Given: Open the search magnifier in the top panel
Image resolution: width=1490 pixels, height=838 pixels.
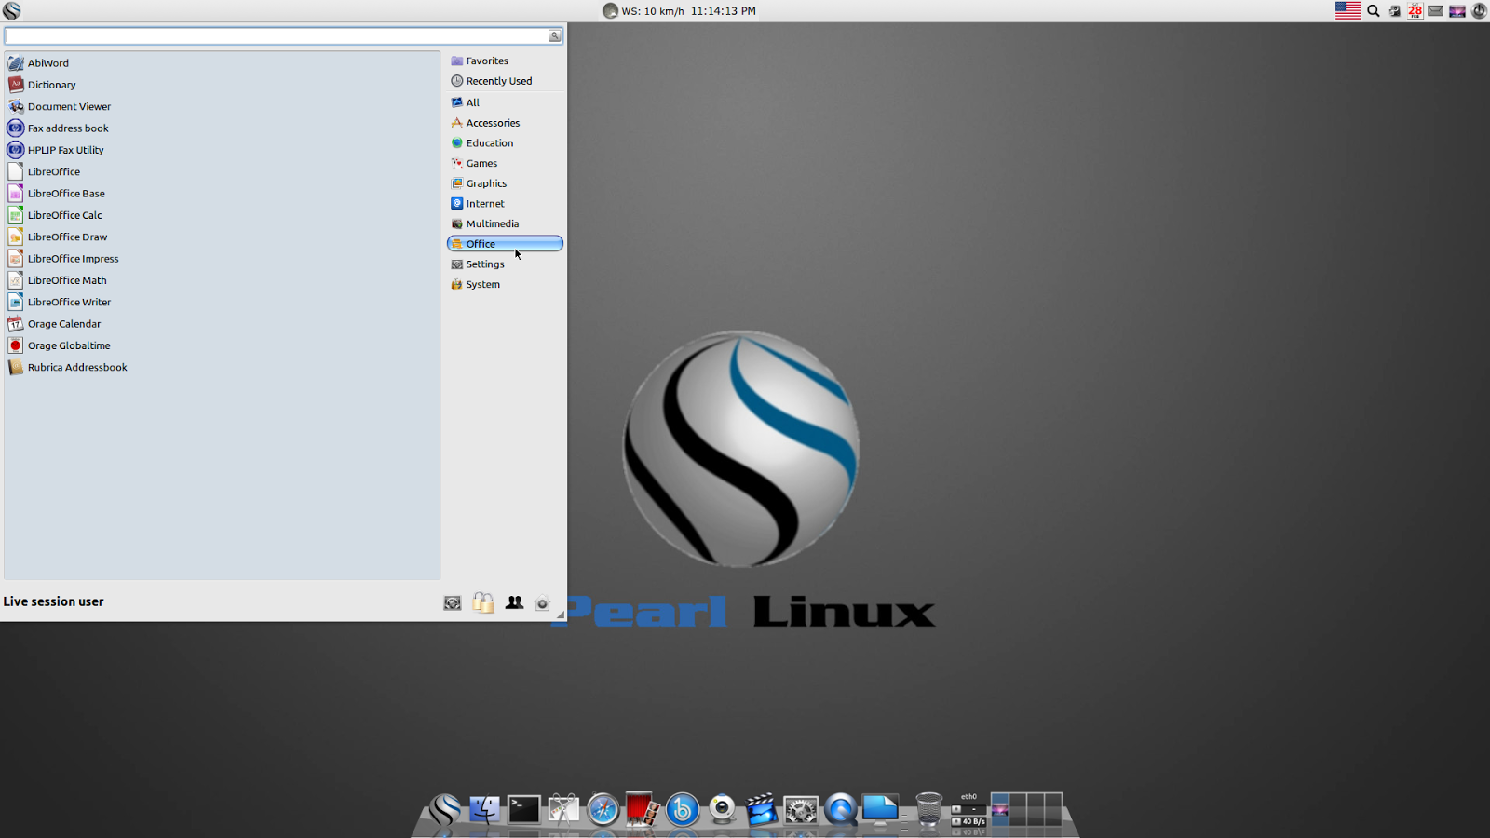Looking at the screenshot, I should tap(1373, 11).
